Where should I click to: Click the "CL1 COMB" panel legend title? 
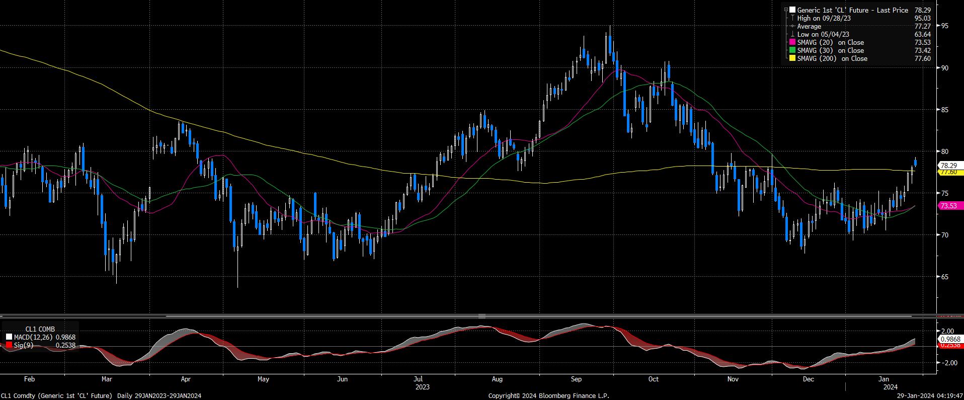[40, 329]
